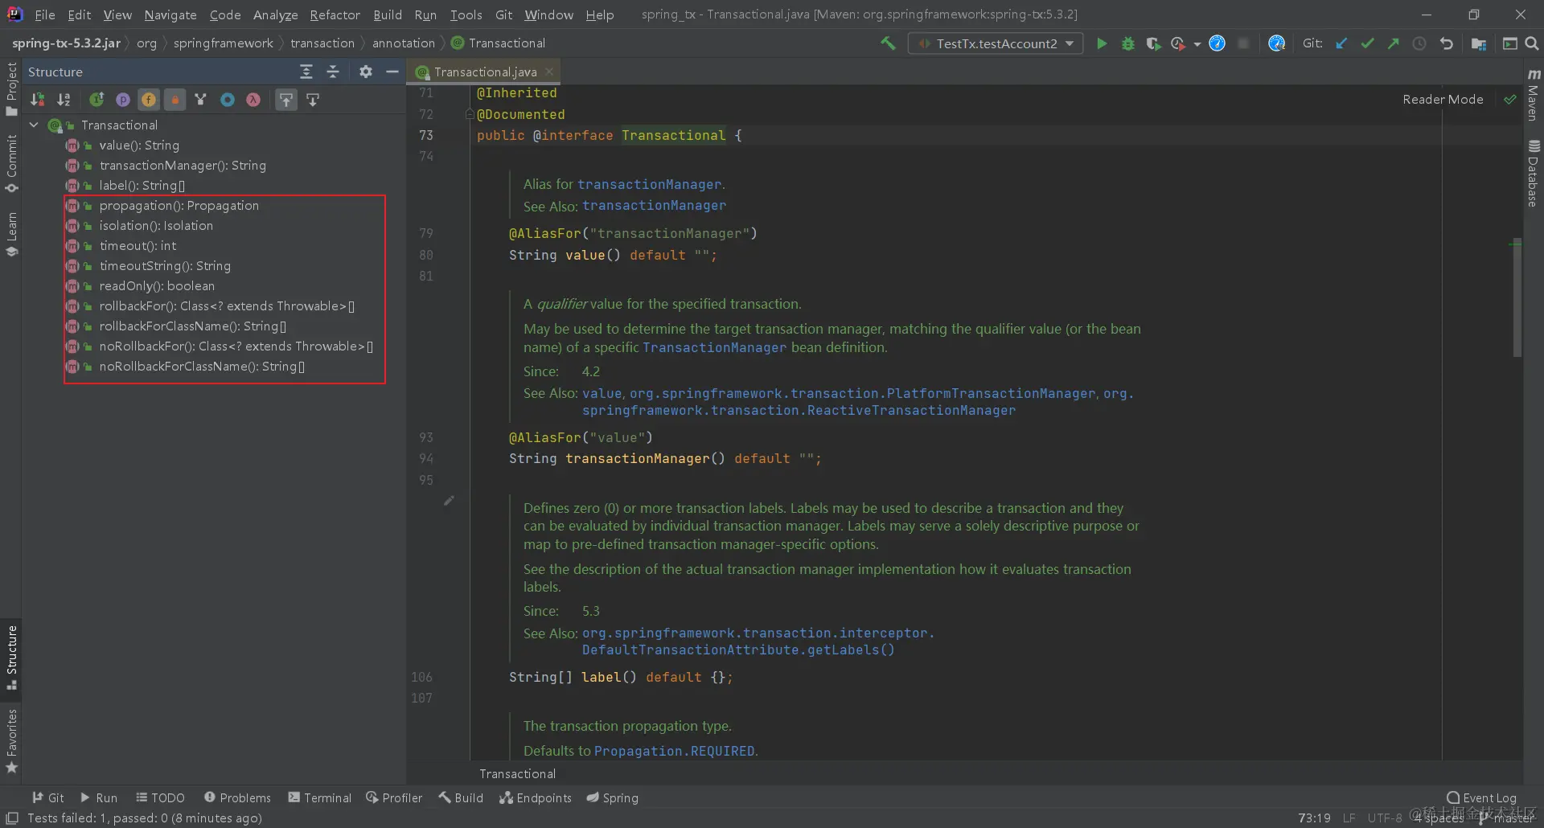The height and width of the screenshot is (828, 1544).
Task: Click the fold toggle at @Documented line
Action: 470,114
